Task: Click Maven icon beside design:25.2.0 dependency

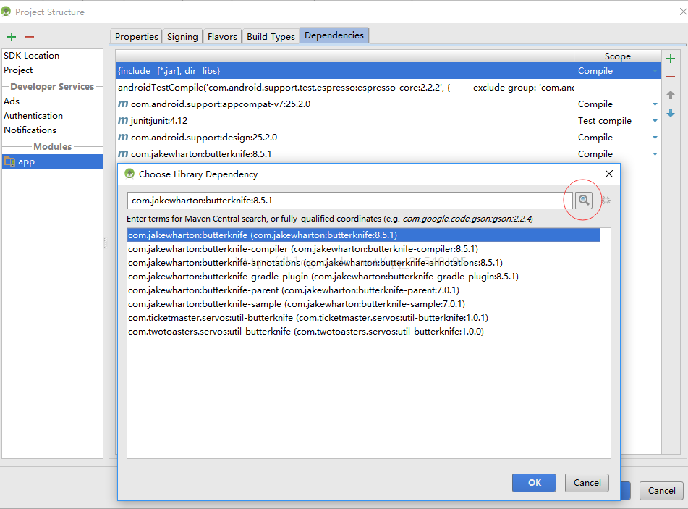Action: click(x=123, y=138)
